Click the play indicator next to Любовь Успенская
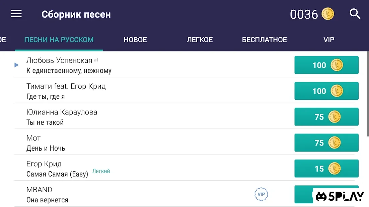 16,65
